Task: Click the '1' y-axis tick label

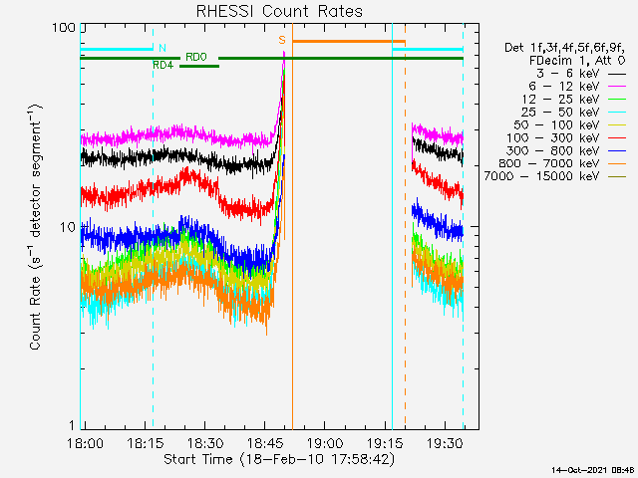Action: [x=72, y=425]
